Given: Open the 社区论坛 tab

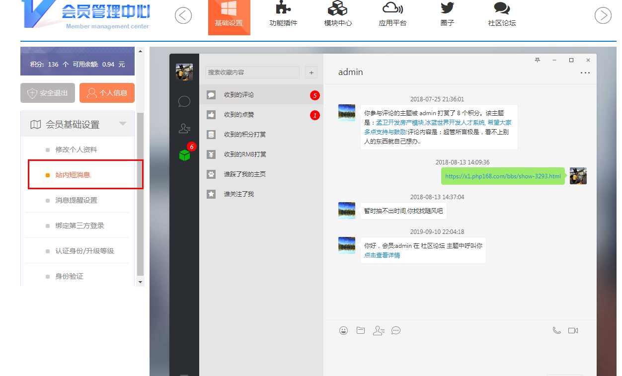Looking at the screenshot, I should 502,16.
